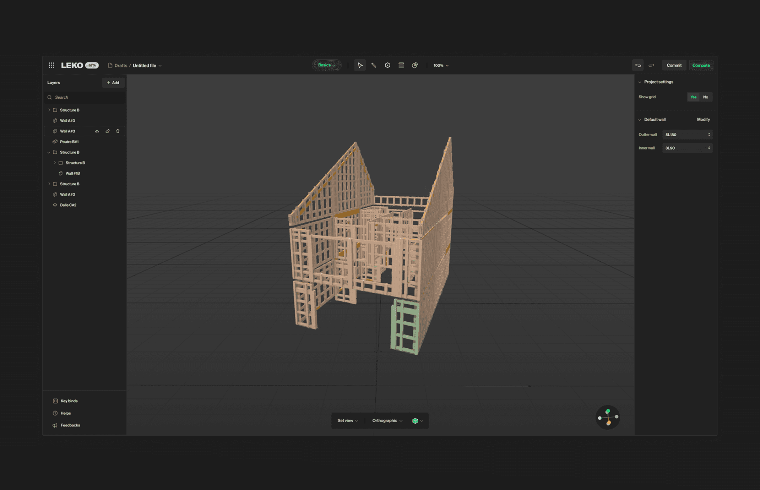Set Show grid to Yes

point(693,97)
